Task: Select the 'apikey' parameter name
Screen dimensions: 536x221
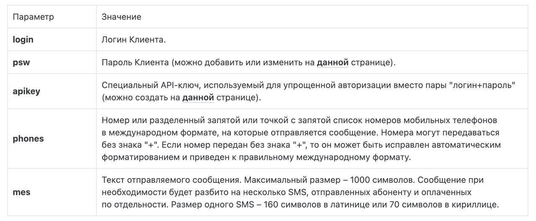Action: 26,91
